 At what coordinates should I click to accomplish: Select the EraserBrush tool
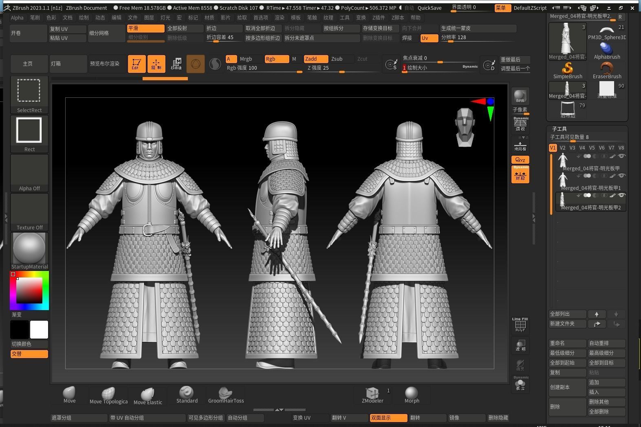point(607,70)
